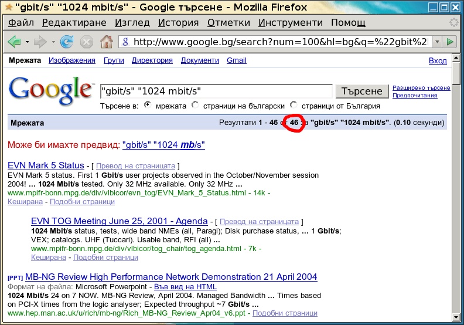The height and width of the screenshot is (325, 464).
Task: Click the vertical scrollbar up arrow
Action: (456, 57)
